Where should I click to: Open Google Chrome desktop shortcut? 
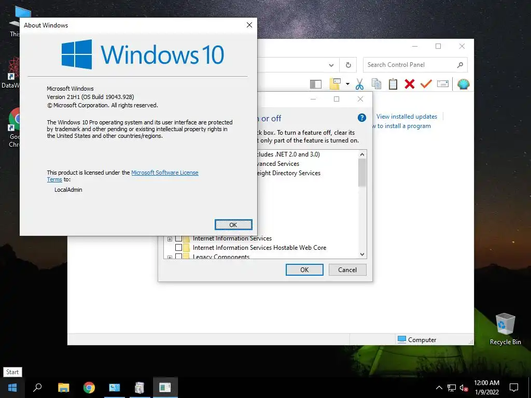click(13, 128)
